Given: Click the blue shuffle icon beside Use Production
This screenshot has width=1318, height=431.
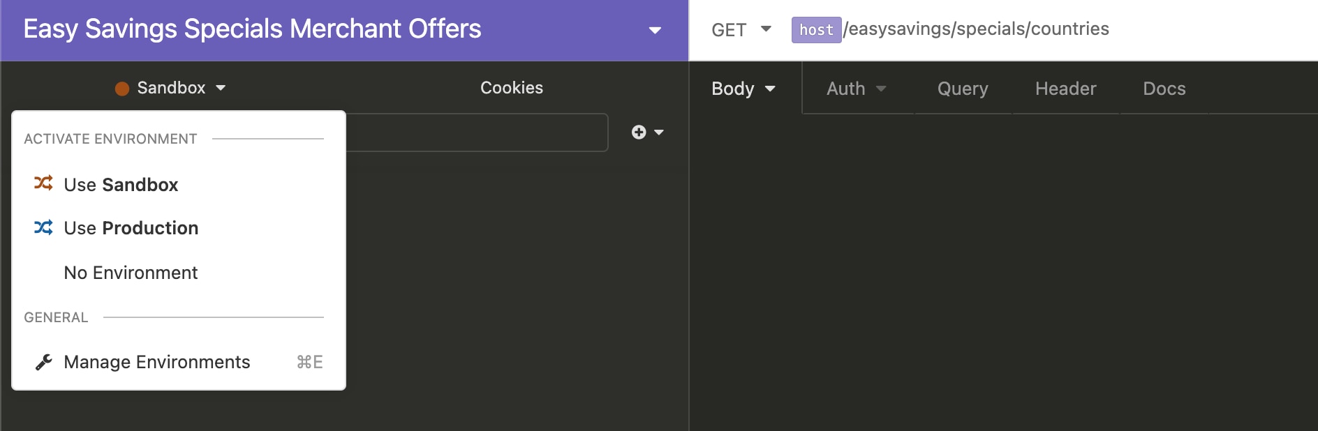Looking at the screenshot, I should click(43, 227).
